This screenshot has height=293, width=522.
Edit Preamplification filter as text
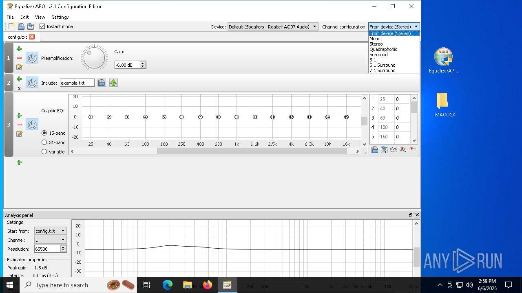point(19,67)
